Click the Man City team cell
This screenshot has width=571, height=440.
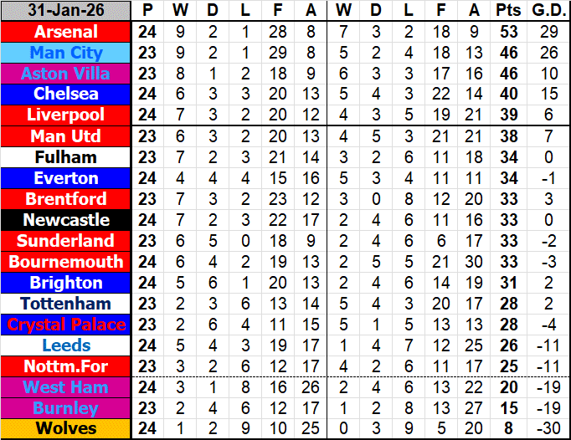66,53
